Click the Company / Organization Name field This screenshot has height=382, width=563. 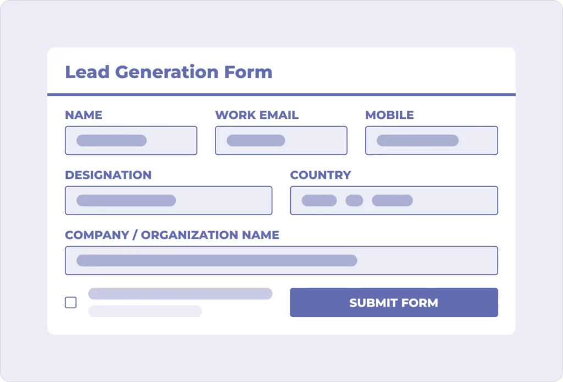(x=281, y=260)
